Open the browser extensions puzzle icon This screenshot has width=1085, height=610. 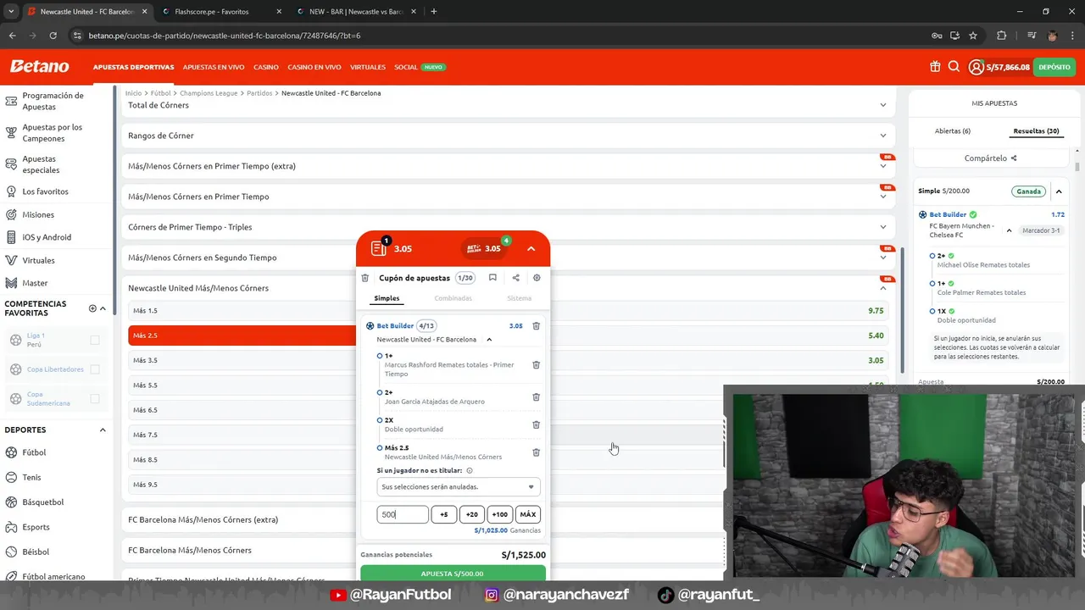click(x=1001, y=36)
